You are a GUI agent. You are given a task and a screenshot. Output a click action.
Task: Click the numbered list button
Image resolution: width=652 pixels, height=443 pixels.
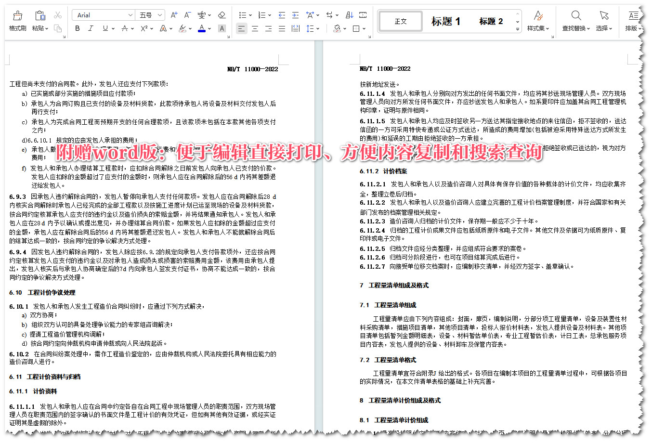[261, 15]
